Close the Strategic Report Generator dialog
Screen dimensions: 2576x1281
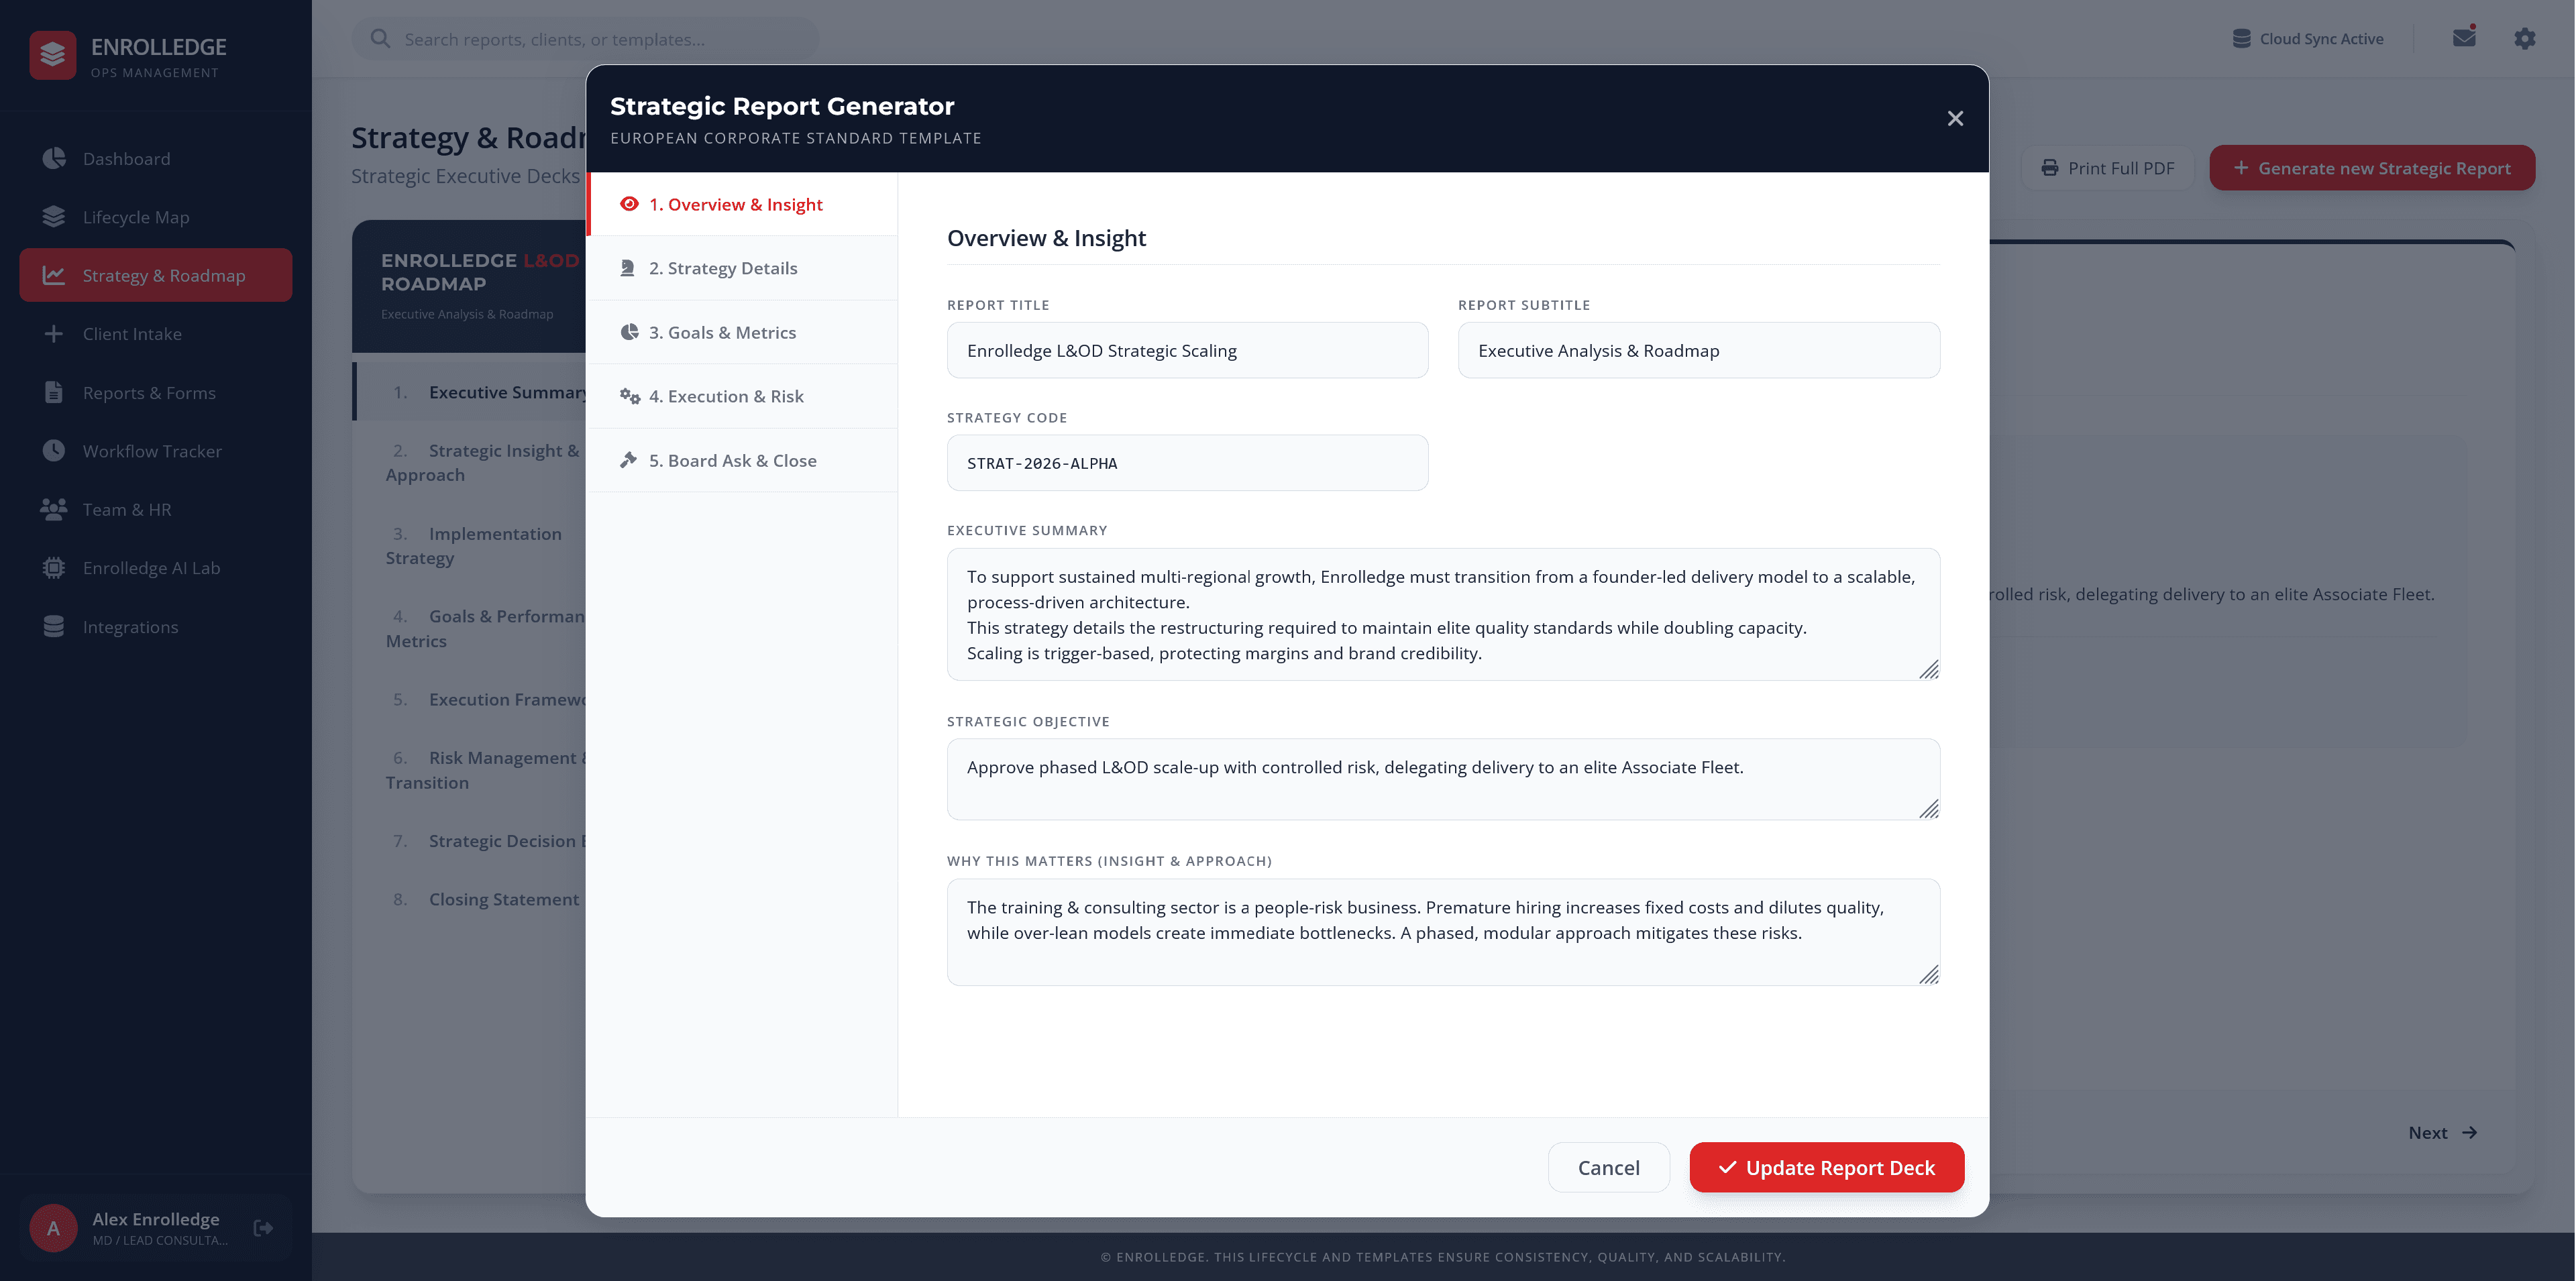click(x=1955, y=119)
